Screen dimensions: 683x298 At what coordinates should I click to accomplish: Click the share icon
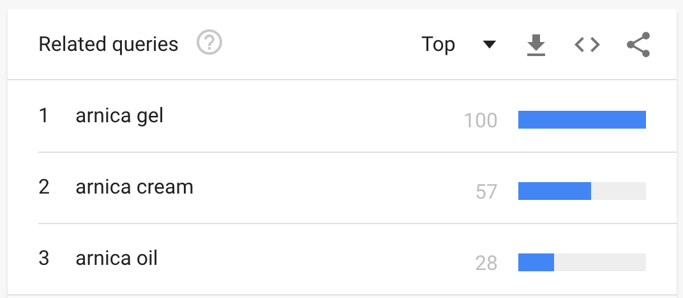point(638,45)
